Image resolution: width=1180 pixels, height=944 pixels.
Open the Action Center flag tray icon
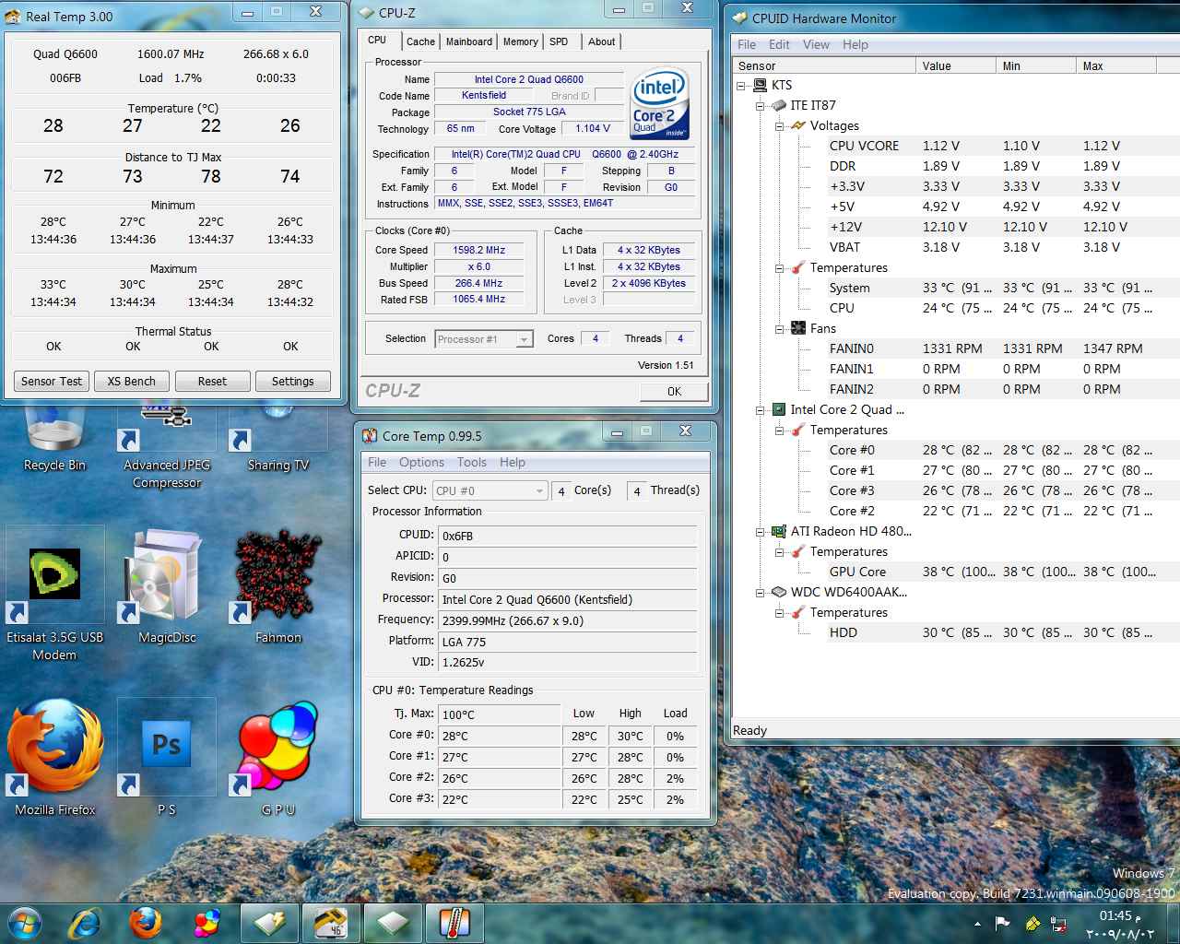point(1003,923)
